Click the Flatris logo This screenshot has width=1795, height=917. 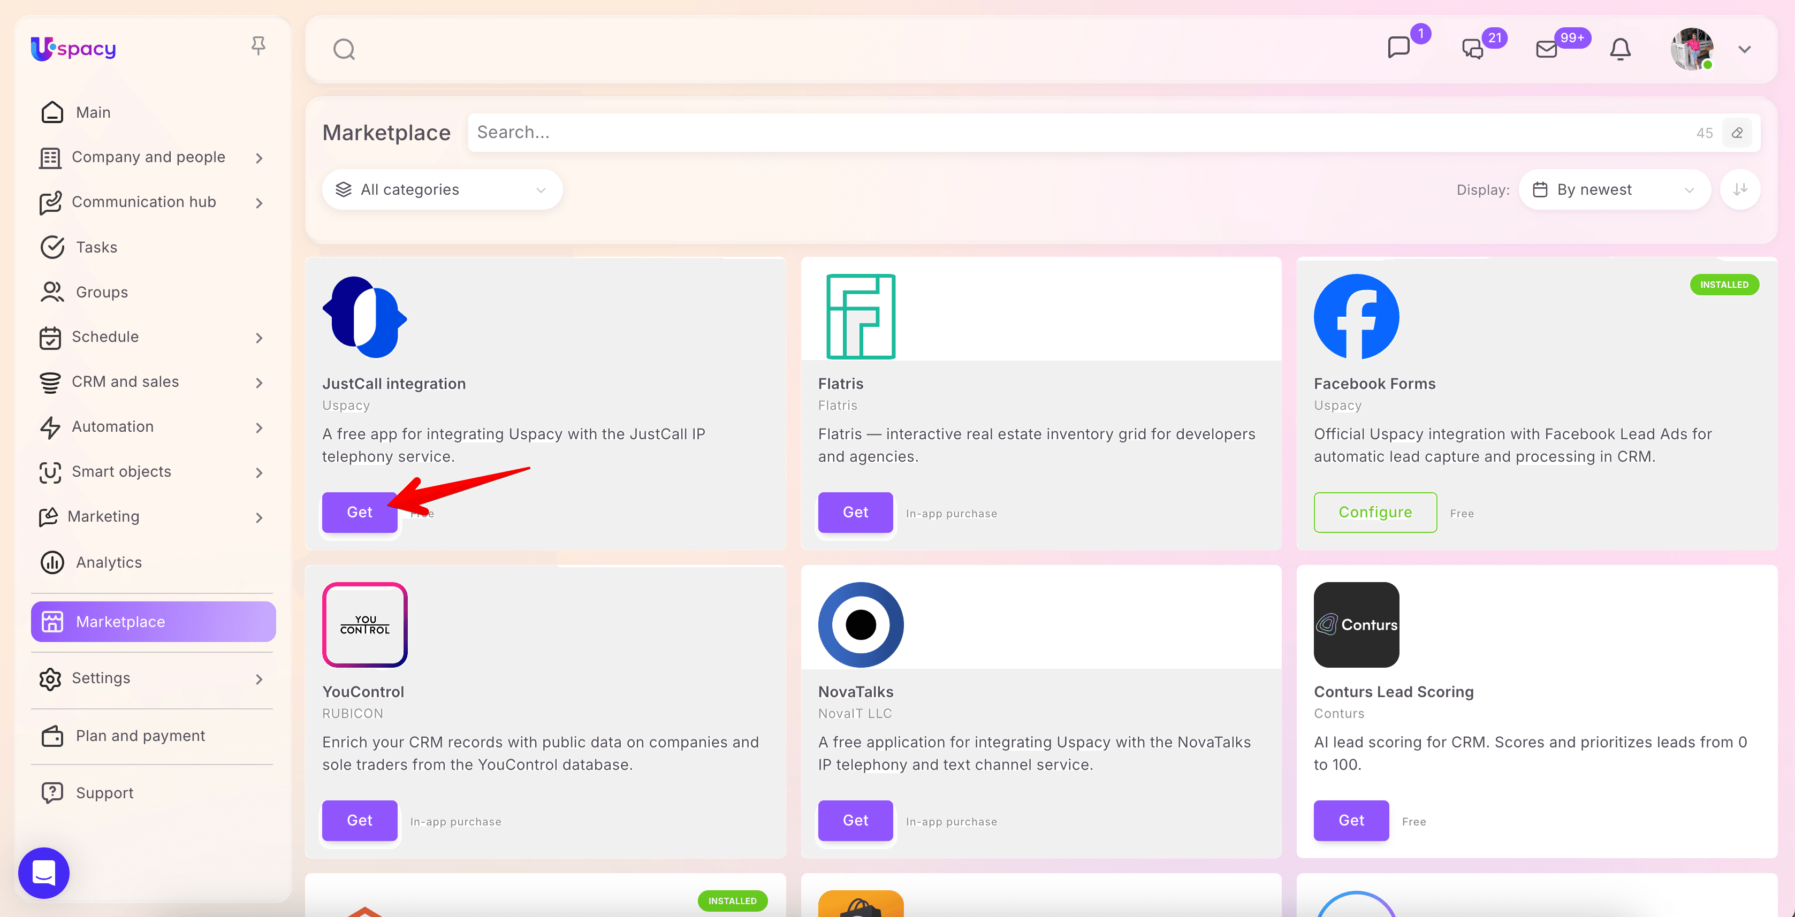(x=861, y=317)
